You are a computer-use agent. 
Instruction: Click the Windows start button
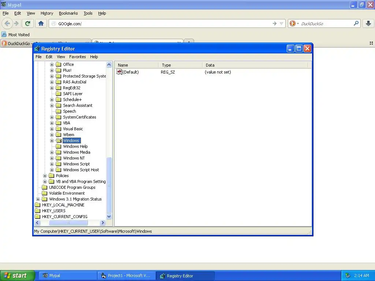18,276
